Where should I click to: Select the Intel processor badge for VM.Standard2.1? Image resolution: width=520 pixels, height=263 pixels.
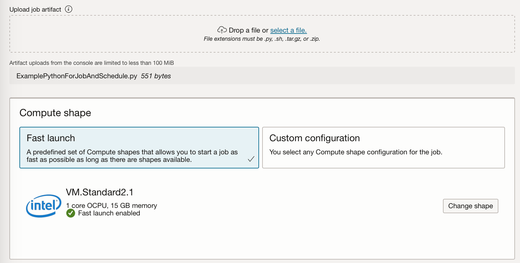44,206
